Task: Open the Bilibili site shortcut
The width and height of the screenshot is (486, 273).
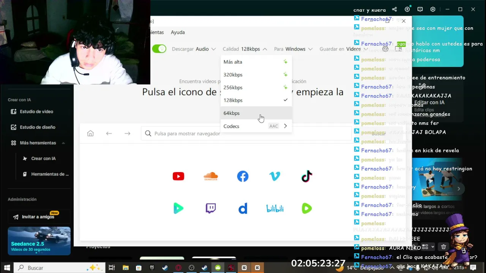Action: point(275,209)
